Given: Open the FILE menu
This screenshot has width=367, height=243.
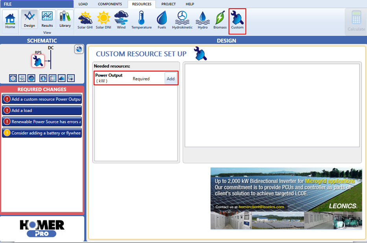Looking at the screenshot, I should click(x=8, y=4).
